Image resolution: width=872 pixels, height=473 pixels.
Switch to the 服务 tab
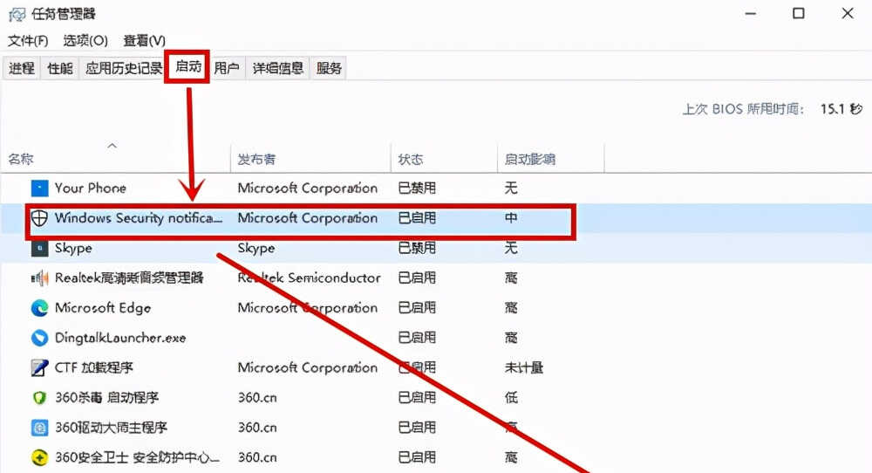pos(329,68)
